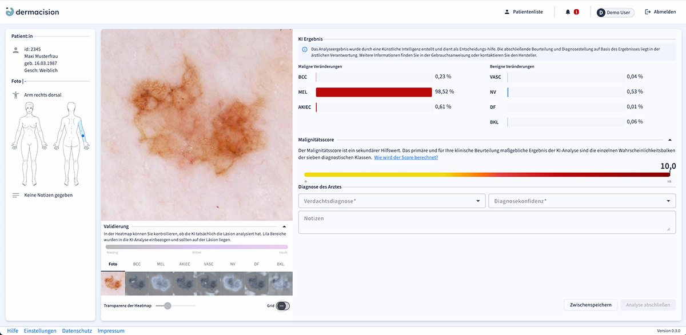
Task: Click into the Notizen text field
Action: 486,222
